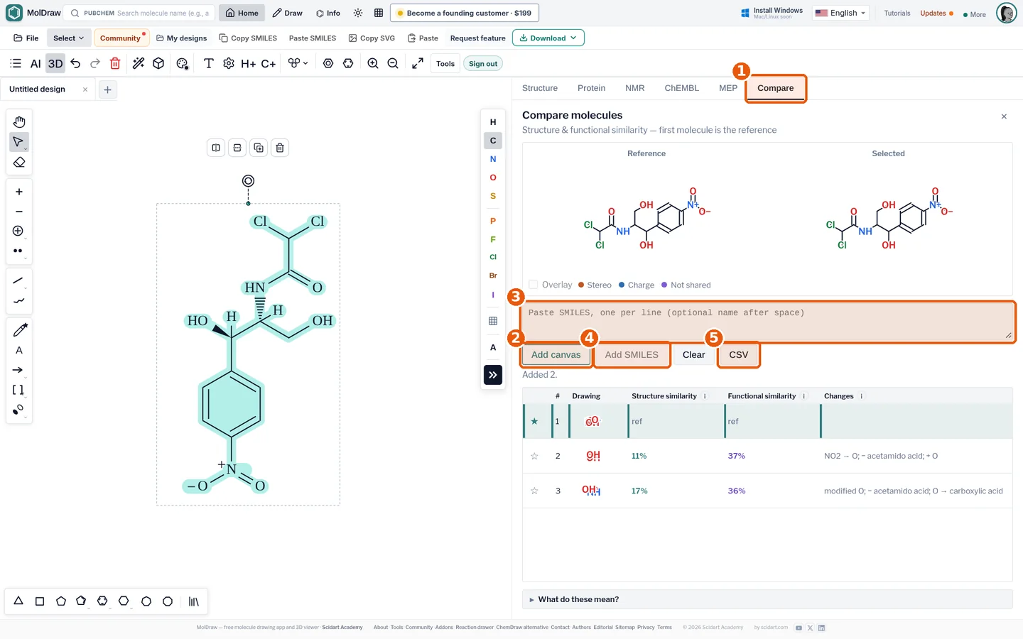Open the Select dropdown
The height and width of the screenshot is (639, 1023).
point(68,38)
